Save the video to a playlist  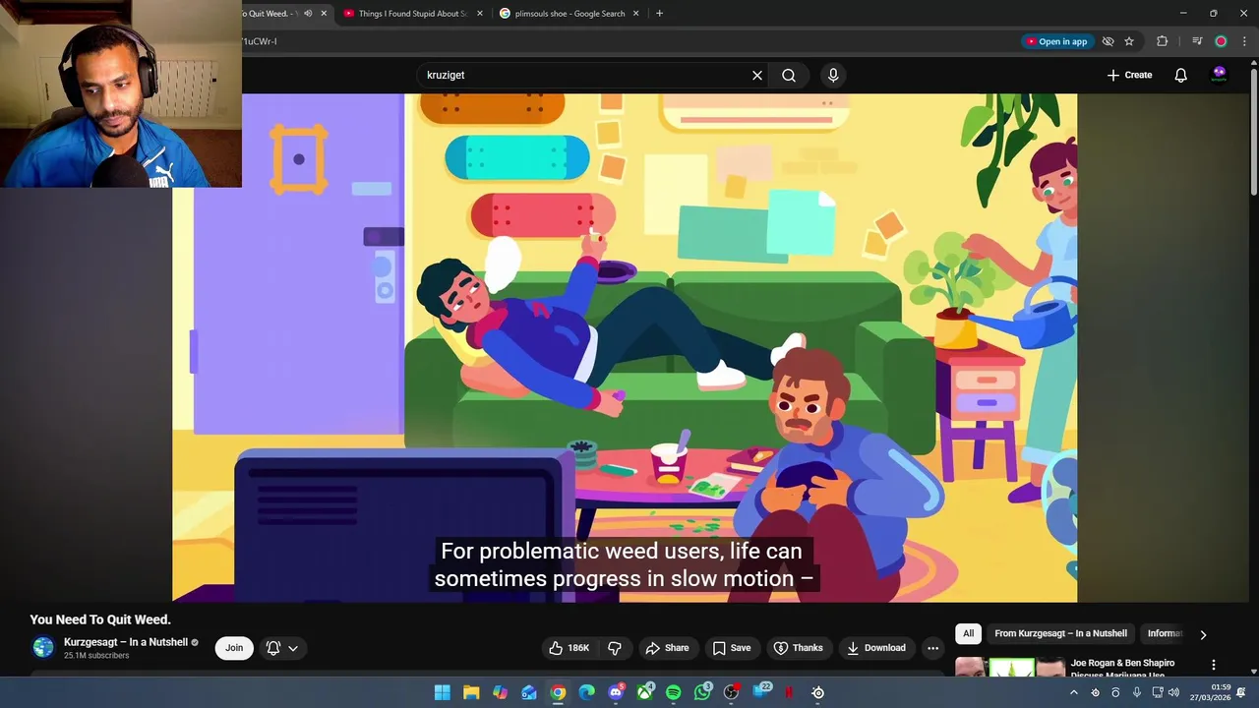click(732, 648)
